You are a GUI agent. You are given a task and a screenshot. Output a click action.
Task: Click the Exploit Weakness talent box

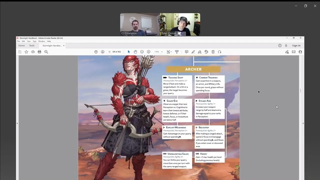click(x=177, y=132)
